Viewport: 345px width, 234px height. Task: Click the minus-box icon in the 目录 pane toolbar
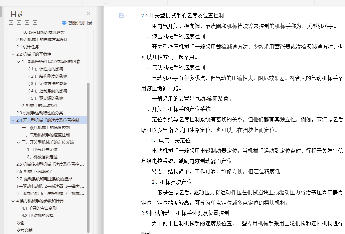(35, 22)
